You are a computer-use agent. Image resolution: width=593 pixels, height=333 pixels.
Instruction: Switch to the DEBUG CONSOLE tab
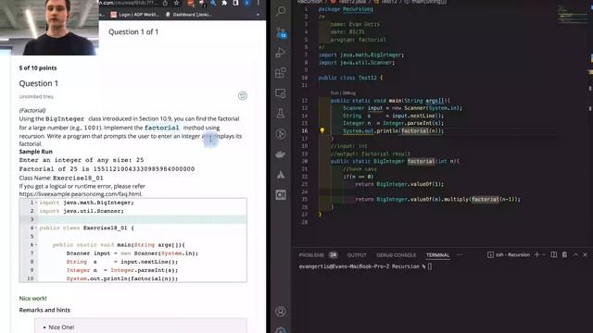[396, 255]
